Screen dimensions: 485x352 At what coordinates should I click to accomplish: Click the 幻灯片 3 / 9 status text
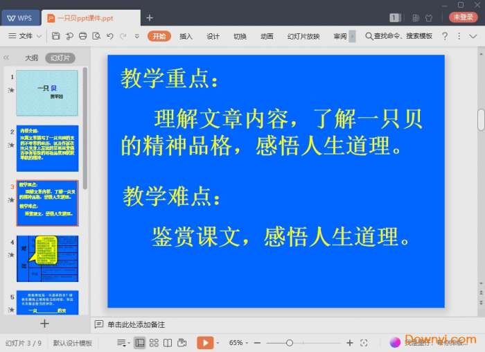24,343
